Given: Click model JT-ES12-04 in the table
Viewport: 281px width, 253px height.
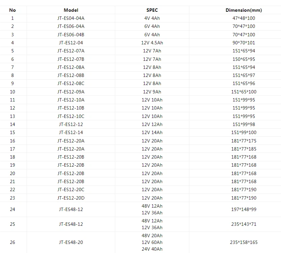Looking at the screenshot, I should 71,43.
